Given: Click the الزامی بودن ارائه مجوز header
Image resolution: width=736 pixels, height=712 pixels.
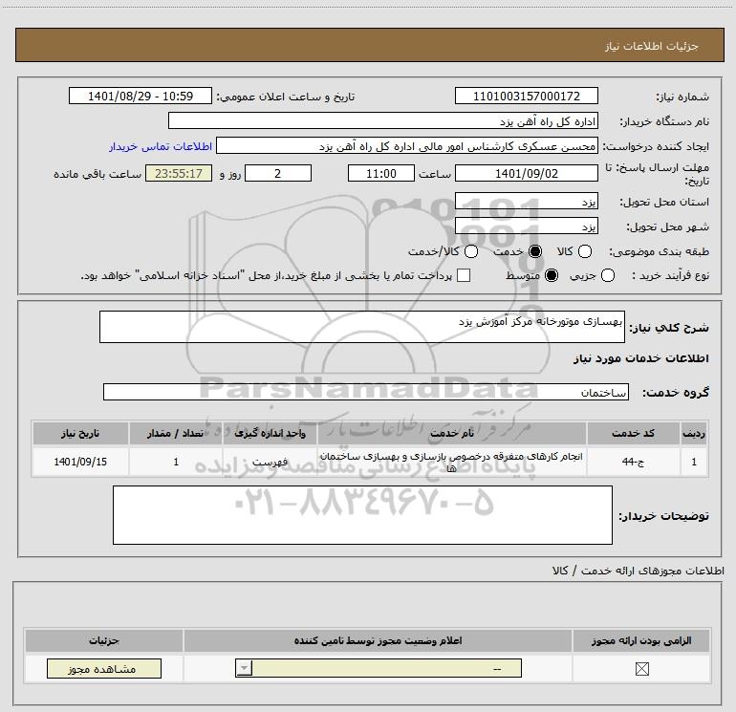Looking at the screenshot, I should 641,640.
